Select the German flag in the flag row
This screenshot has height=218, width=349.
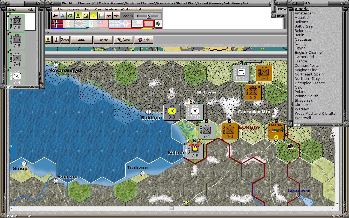coord(57,24)
